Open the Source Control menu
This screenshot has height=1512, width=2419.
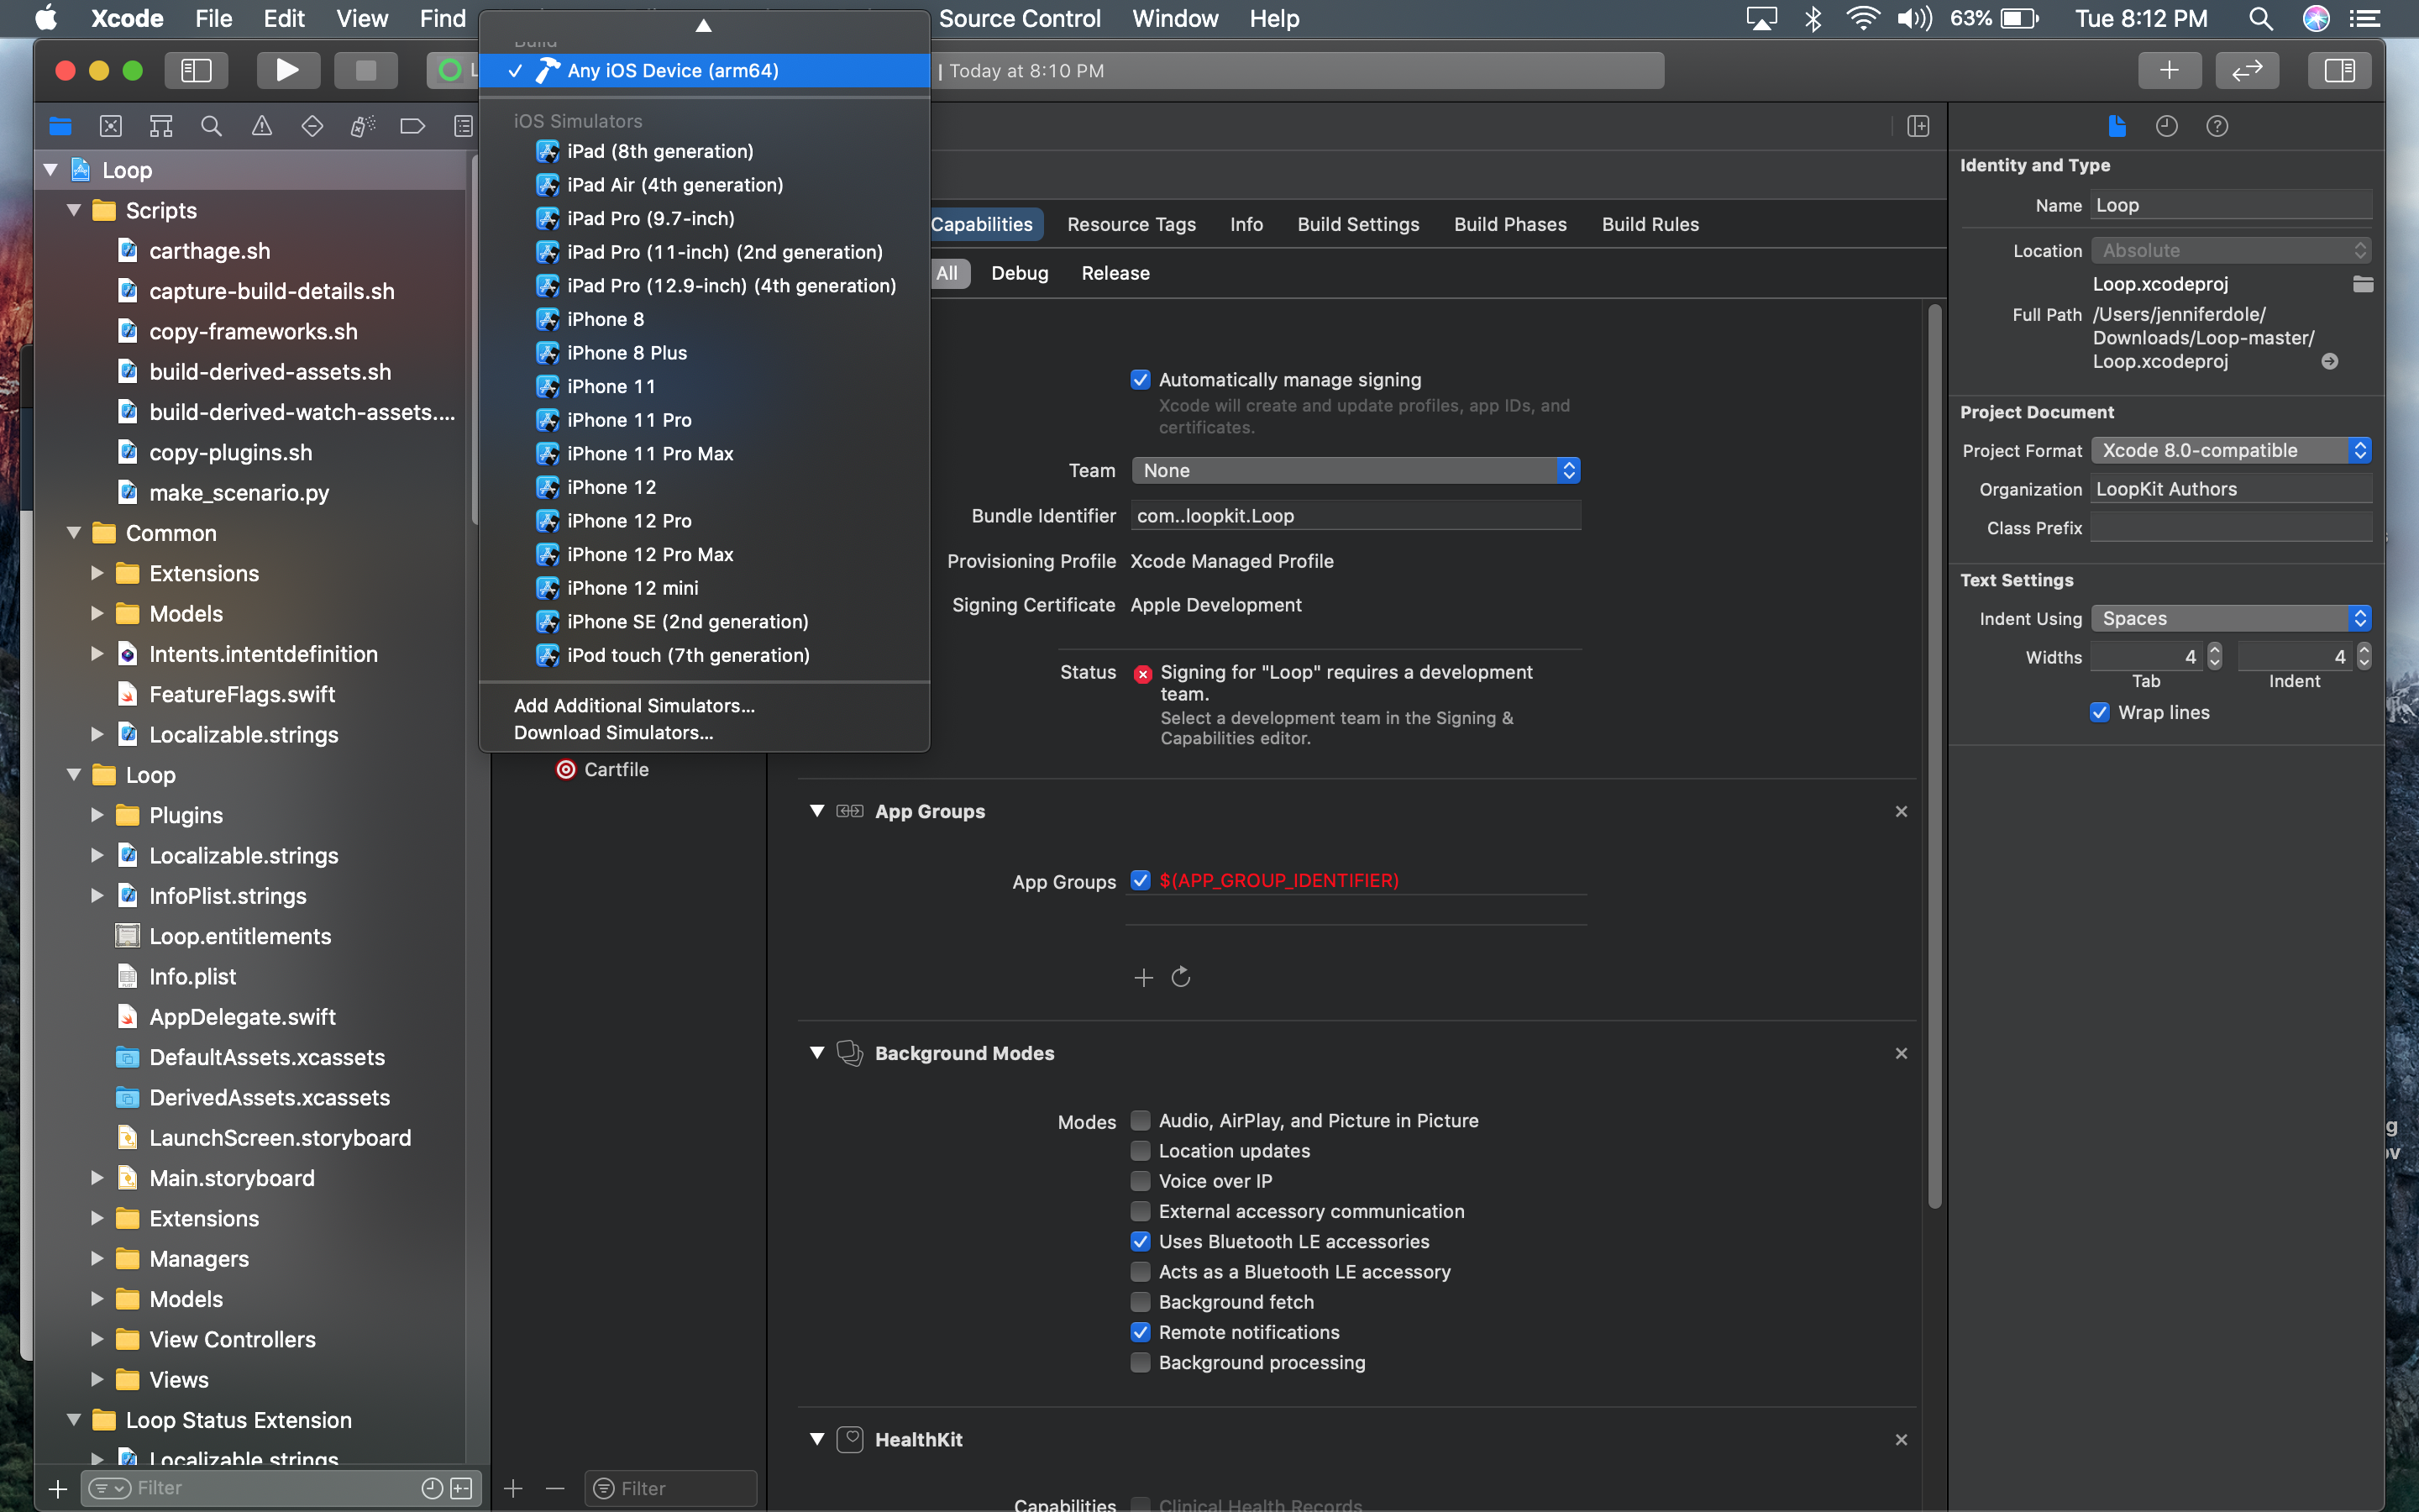point(1020,18)
